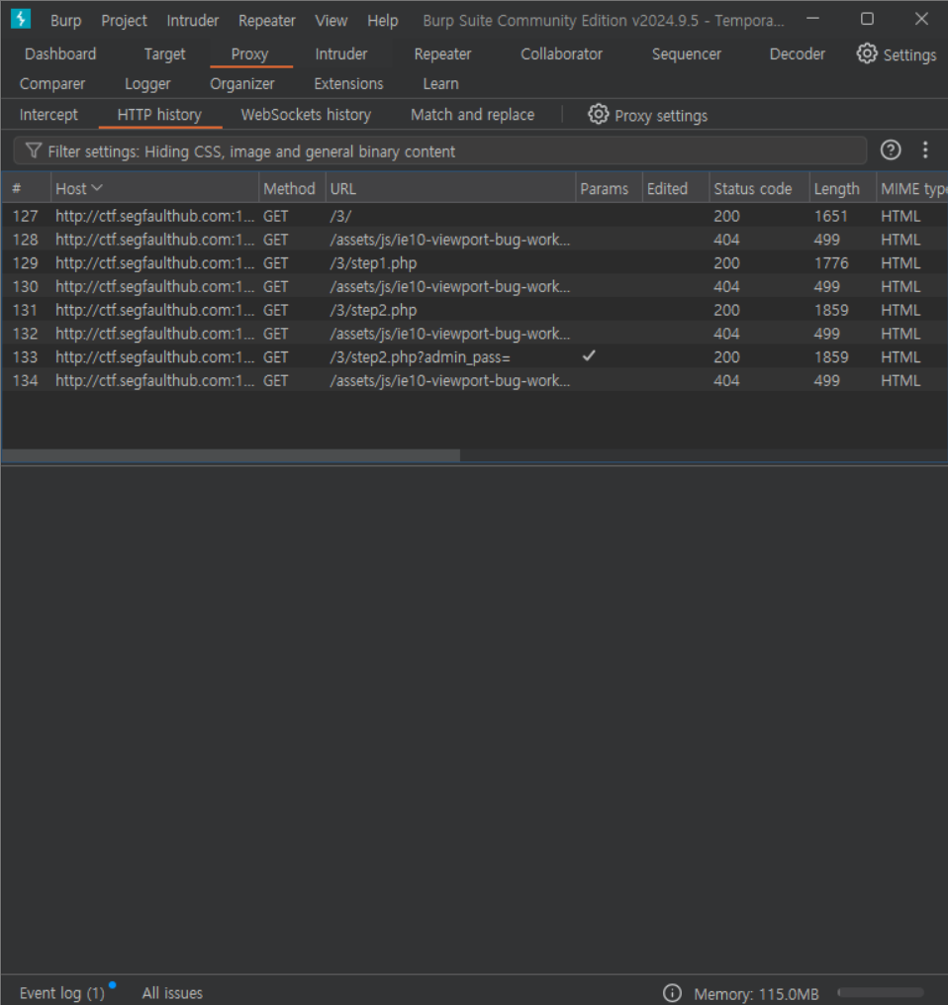948x1005 pixels.
Task: Open All issues
Action: (172, 993)
